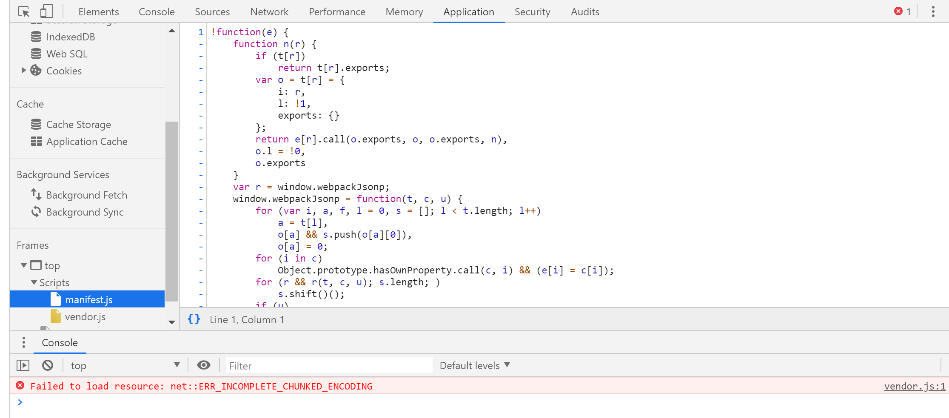Open the vendor.js:1 error link

pyautogui.click(x=915, y=386)
